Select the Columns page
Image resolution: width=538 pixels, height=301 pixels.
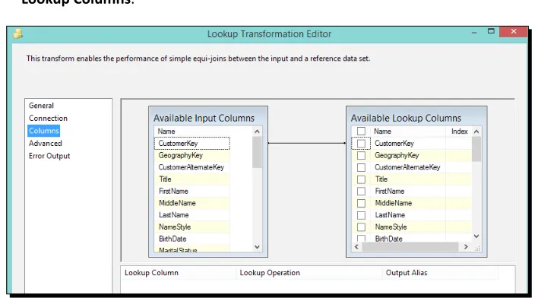pyautogui.click(x=44, y=131)
